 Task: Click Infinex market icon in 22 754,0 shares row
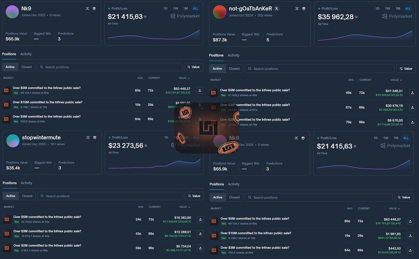coord(7,219)
